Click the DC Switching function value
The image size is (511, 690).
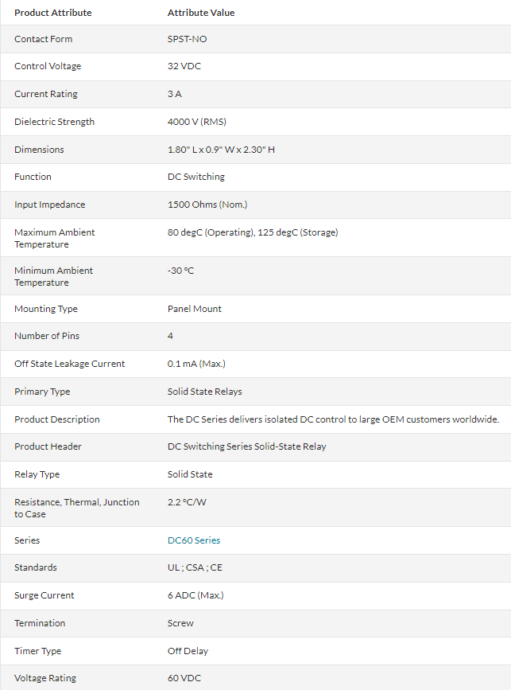[x=195, y=177]
